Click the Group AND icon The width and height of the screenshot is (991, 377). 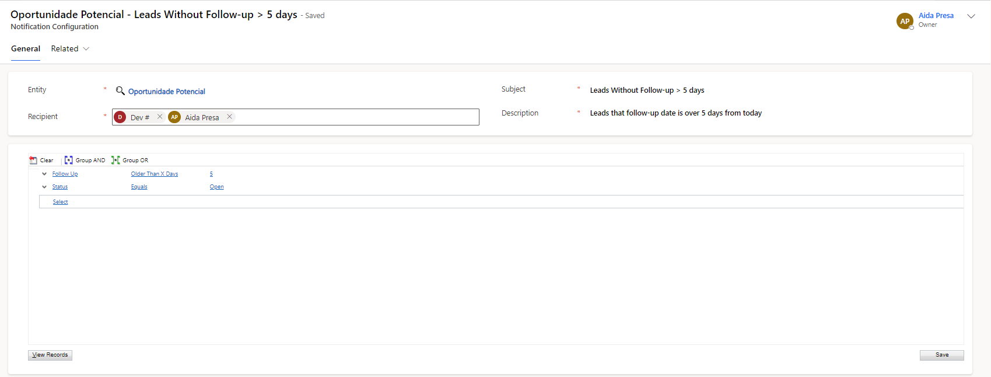pos(69,160)
